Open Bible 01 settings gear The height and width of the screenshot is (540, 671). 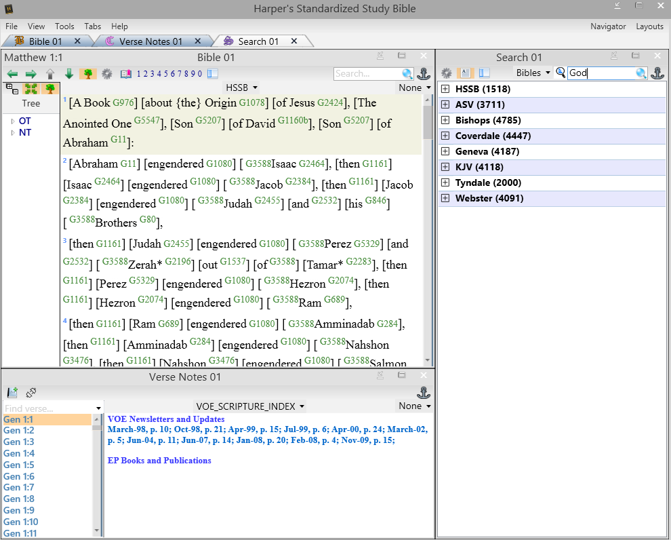pos(106,74)
